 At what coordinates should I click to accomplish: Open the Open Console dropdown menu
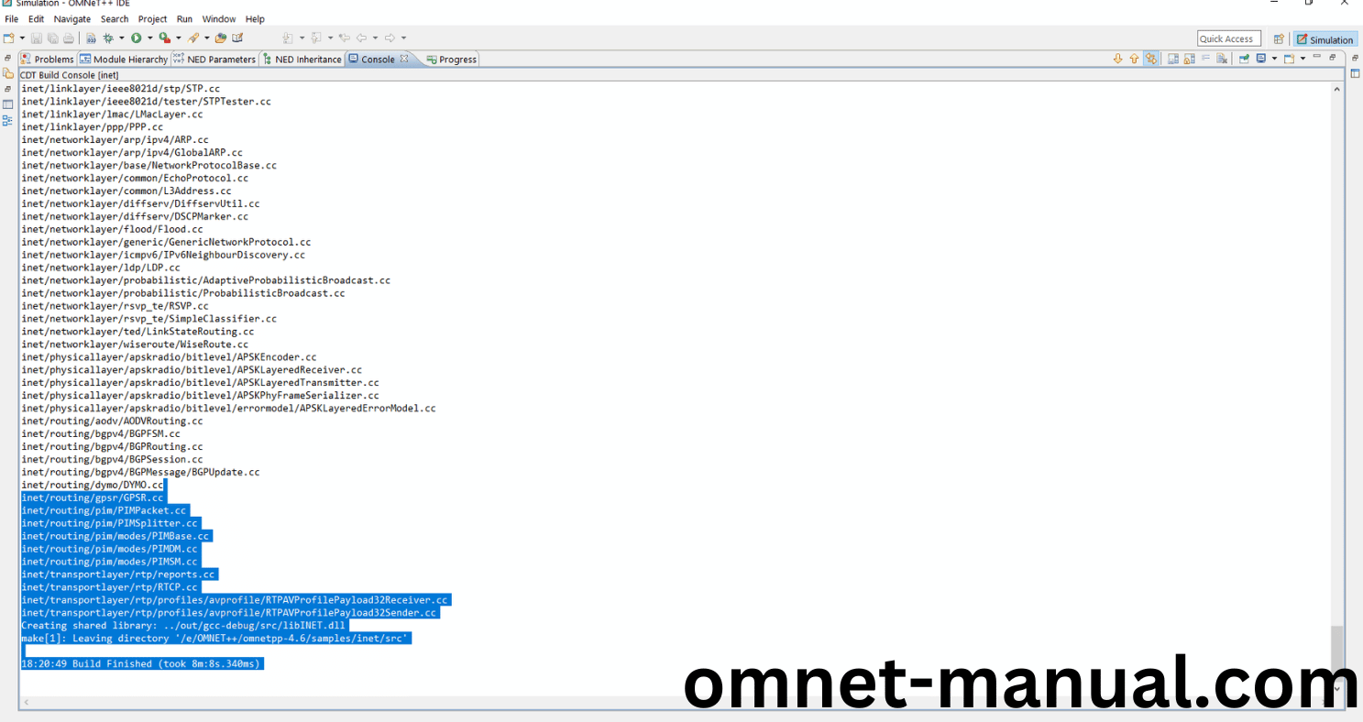click(1303, 59)
